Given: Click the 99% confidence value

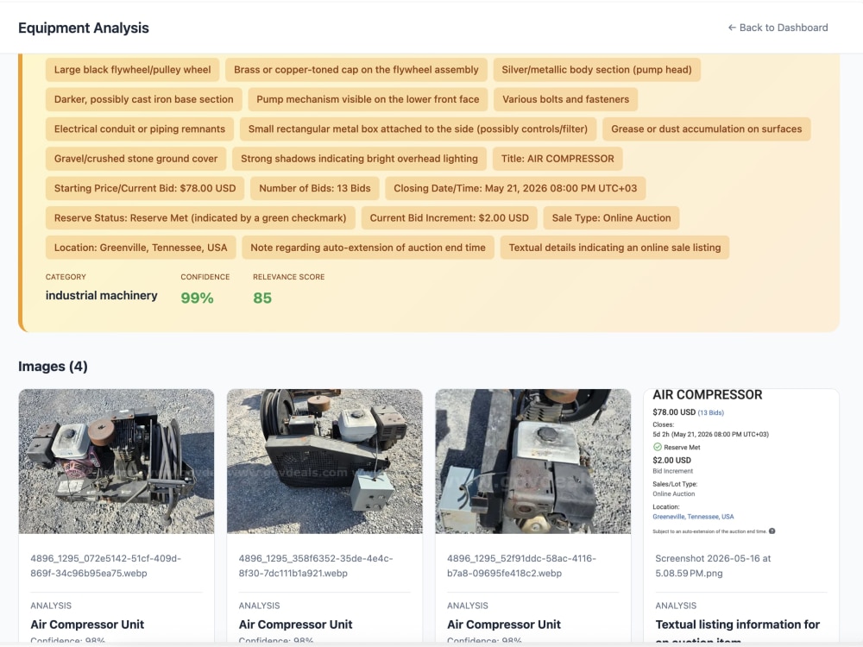Looking at the screenshot, I should 197,298.
